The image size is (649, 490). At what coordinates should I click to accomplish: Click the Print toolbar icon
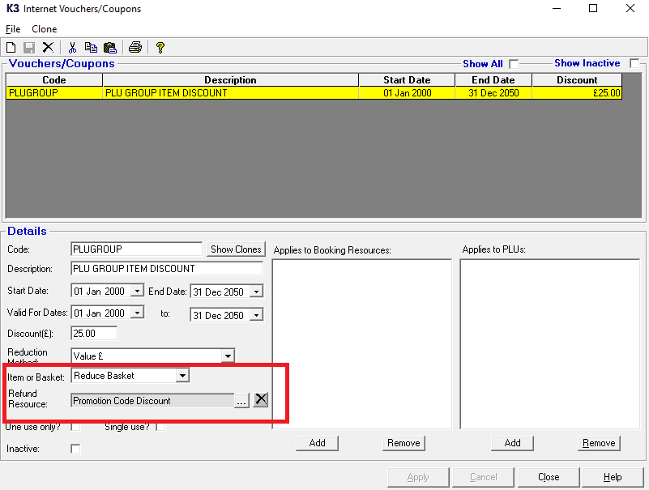tap(135, 48)
